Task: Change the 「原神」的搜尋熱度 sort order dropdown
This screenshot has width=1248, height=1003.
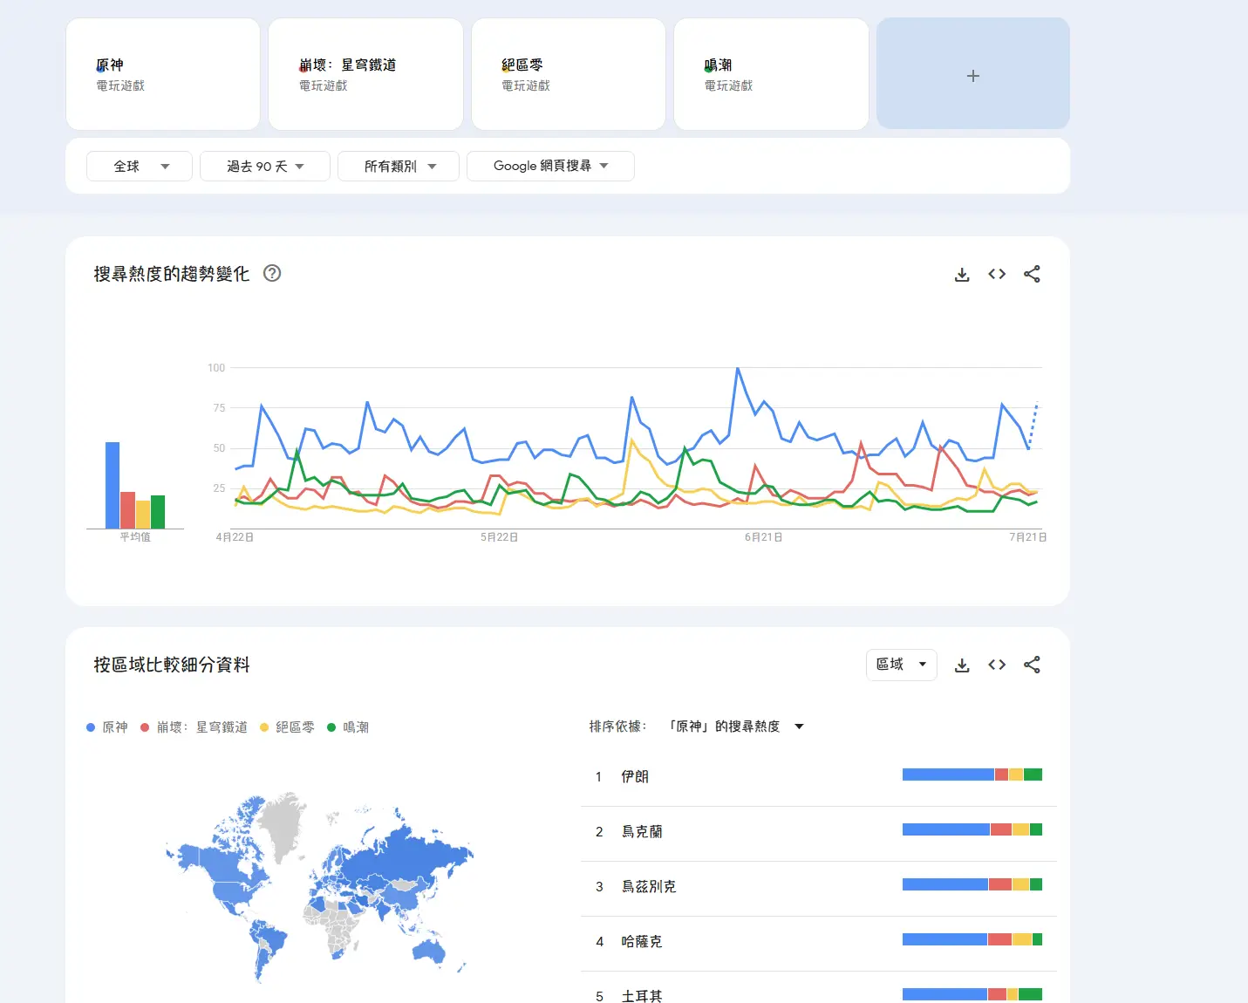Action: click(x=735, y=727)
